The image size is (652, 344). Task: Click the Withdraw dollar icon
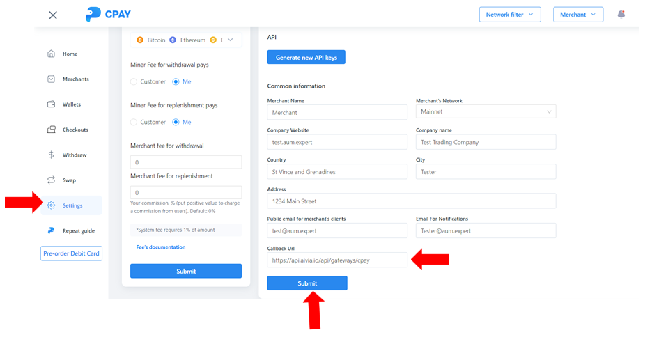click(x=51, y=155)
